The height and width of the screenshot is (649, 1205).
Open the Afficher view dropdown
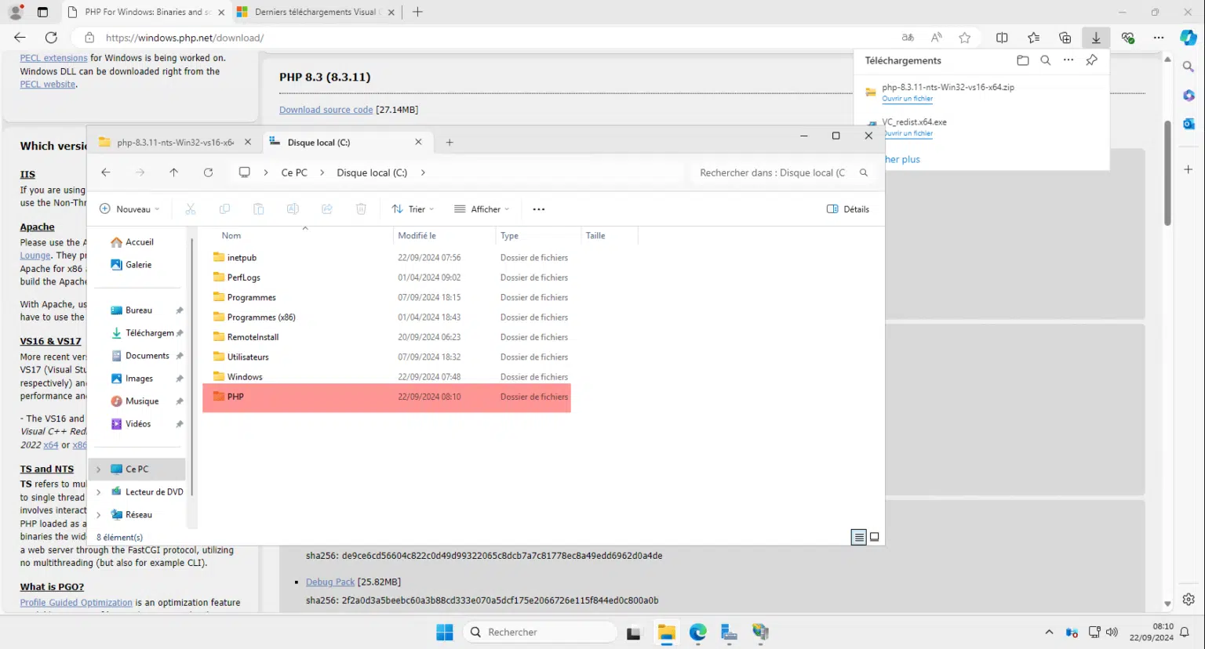pos(482,209)
